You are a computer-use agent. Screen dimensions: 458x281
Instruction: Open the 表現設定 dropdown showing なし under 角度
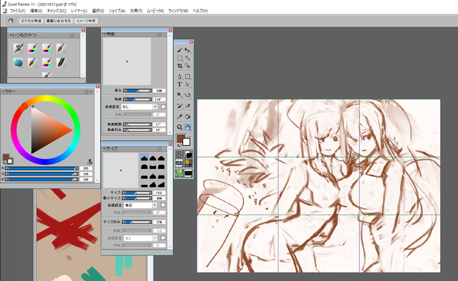coord(140,106)
